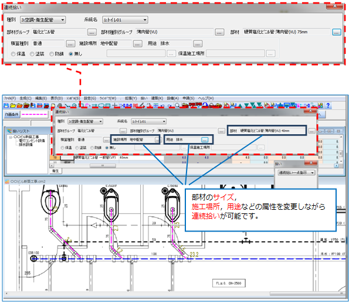349x303 pixels.
Task: Click the crosshair tool icon in the toolbar
Action: coord(115,105)
